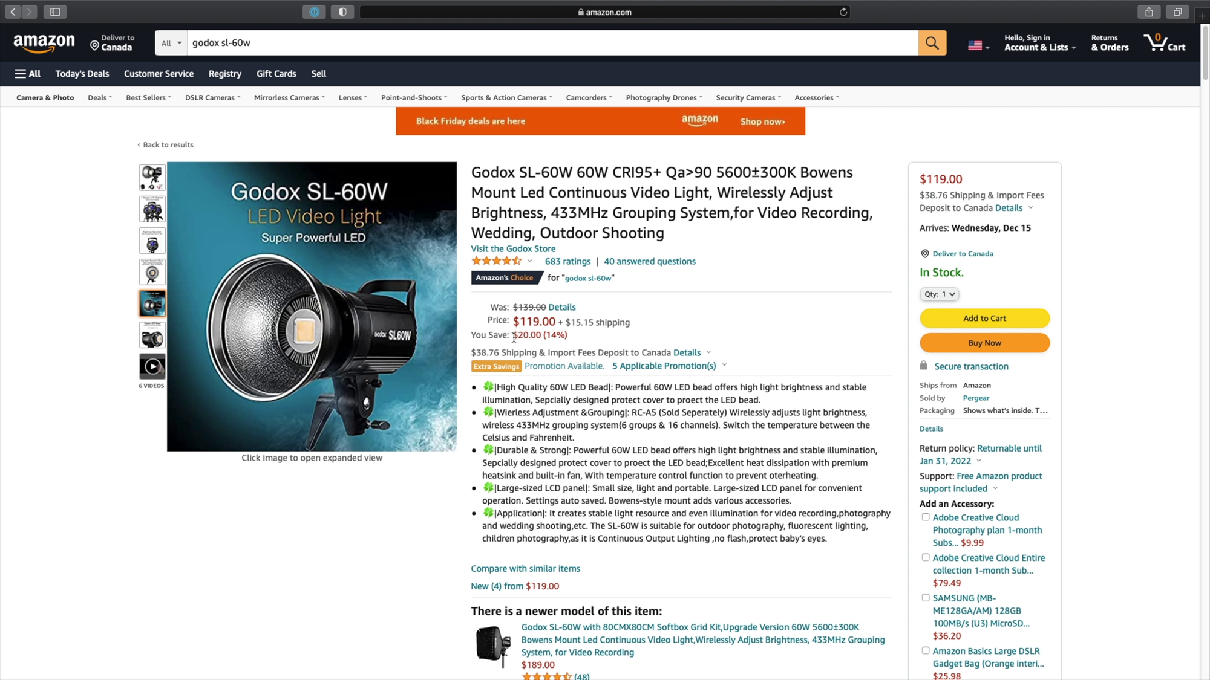This screenshot has height=680, width=1210.
Task: Select the second product thumbnail image
Action: coord(152,209)
